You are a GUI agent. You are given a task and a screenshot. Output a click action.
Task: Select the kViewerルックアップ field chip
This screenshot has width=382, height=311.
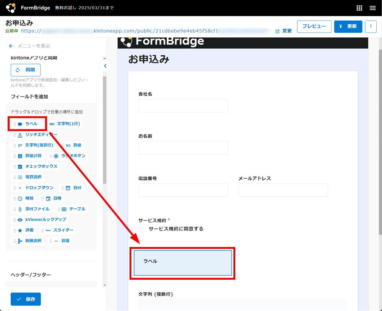[40, 220]
